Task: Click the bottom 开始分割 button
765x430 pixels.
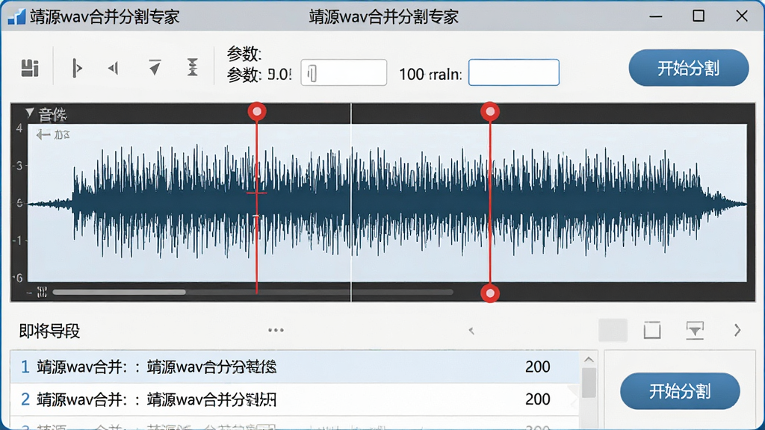Action: coord(680,391)
